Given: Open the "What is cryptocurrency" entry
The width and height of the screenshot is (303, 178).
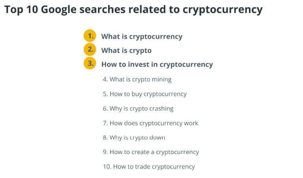Looking at the screenshot, I should point(142,37).
